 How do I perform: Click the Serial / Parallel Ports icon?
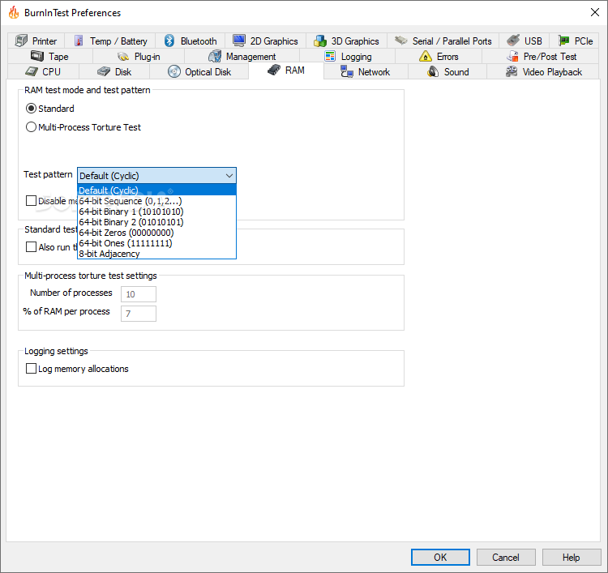[x=401, y=41]
